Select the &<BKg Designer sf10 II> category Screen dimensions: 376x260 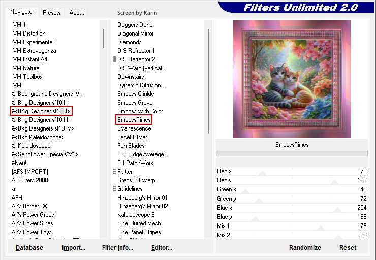[x=42, y=111]
